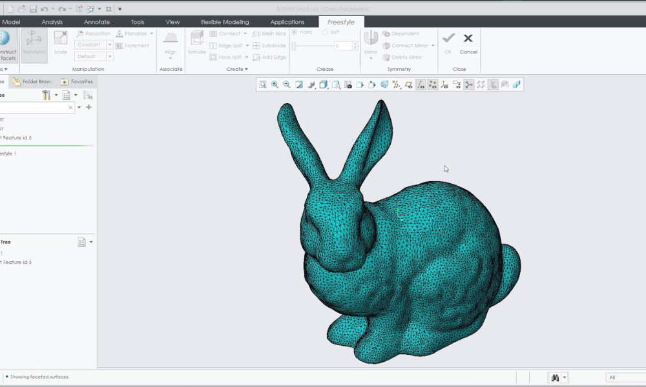Click the Refit view icon in graphics toolbar
646x387 pixels.
click(262, 84)
